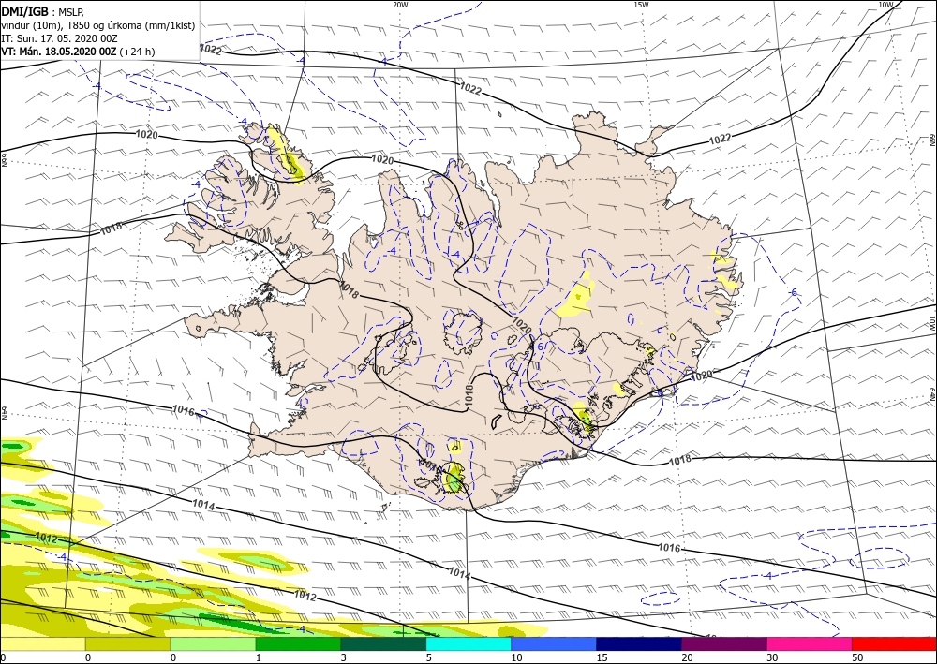Choose the purple legend swatch

(723, 643)
